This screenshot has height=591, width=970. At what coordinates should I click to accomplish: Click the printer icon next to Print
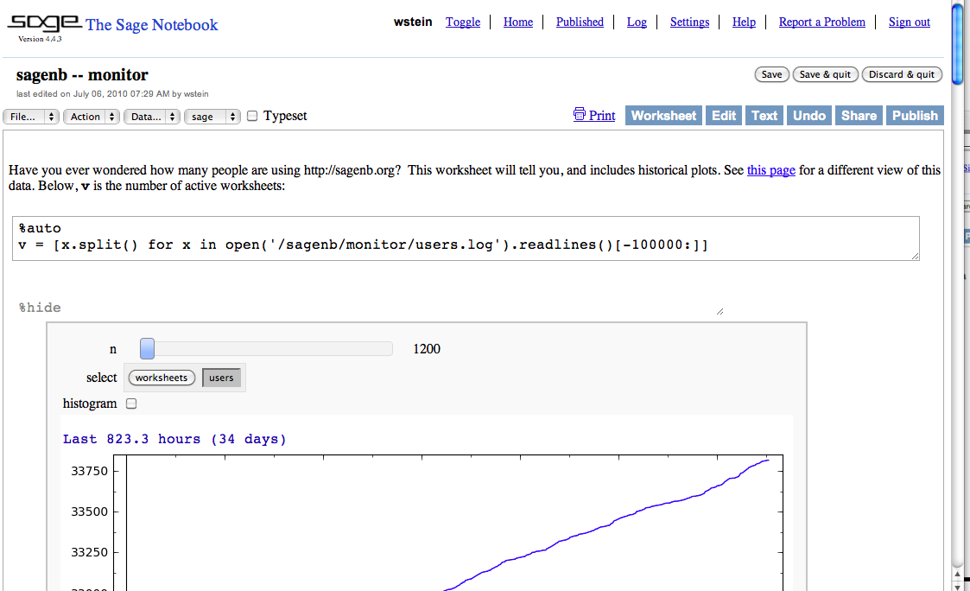pos(579,115)
